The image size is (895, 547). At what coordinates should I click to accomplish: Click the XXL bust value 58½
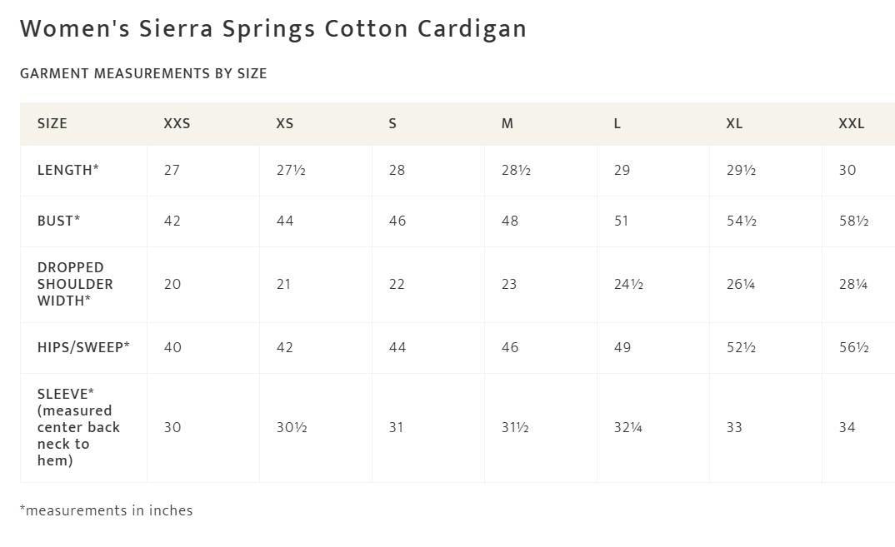click(x=853, y=221)
